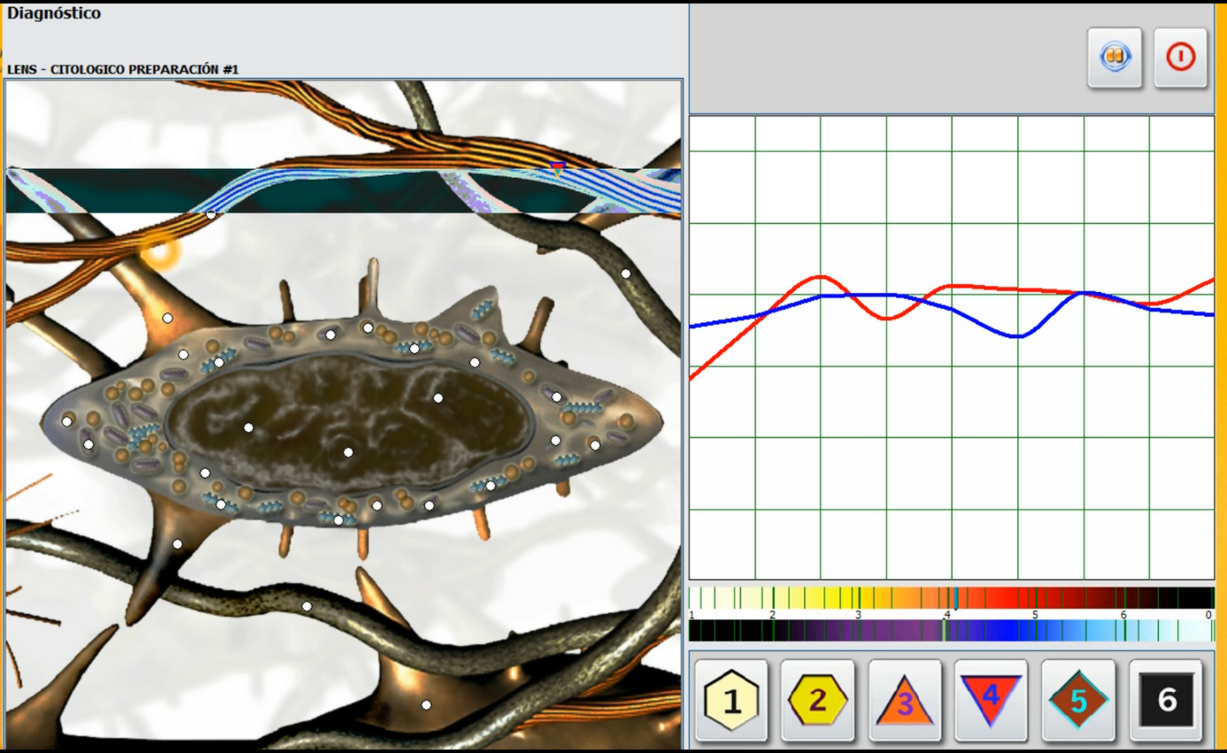
Task: Pick the black square icon 6
Action: coord(1165,700)
